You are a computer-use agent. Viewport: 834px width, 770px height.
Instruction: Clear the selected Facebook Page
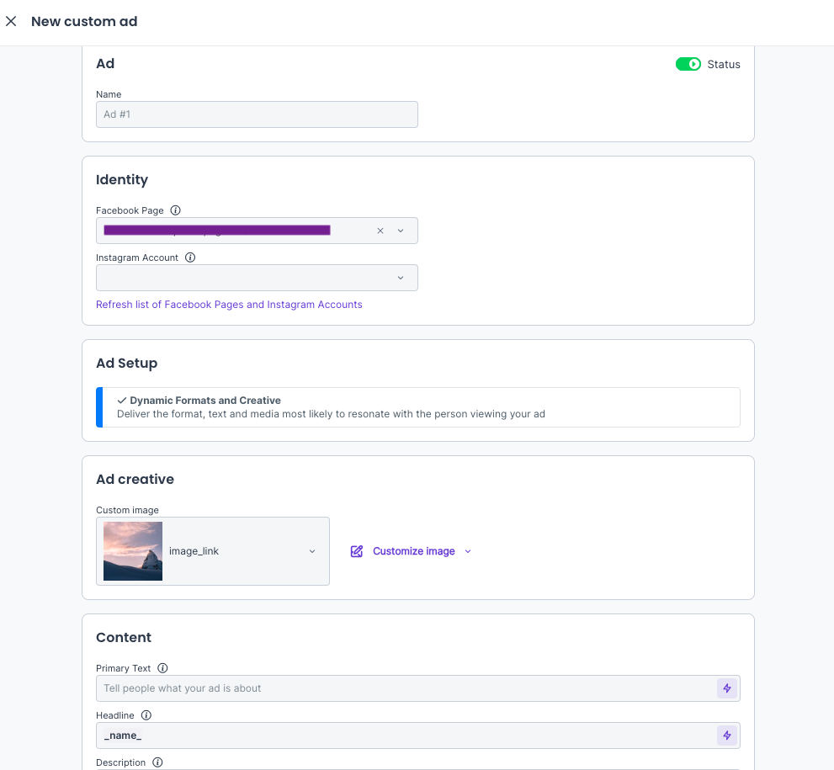tap(380, 231)
